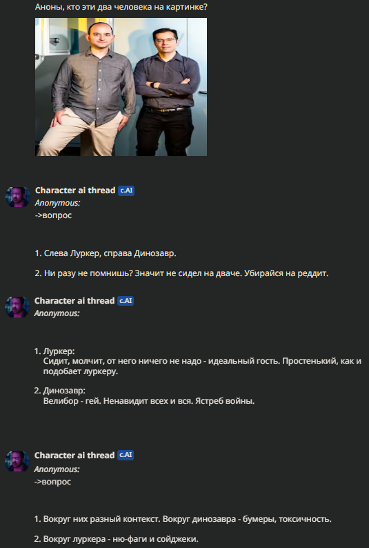Click the 'Луркер:' list heading
Screen dimensions: 369x548
(59, 351)
